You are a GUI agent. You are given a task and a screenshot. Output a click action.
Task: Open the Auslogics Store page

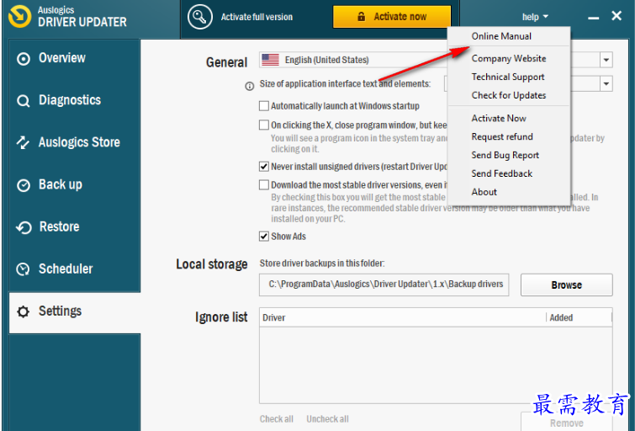coord(75,142)
